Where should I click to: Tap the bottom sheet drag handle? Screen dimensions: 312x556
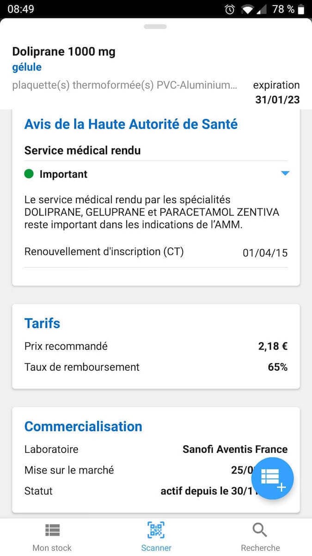click(x=155, y=26)
